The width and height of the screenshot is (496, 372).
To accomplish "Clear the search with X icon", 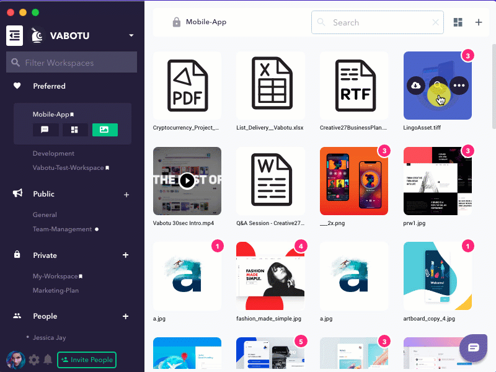I will [436, 22].
